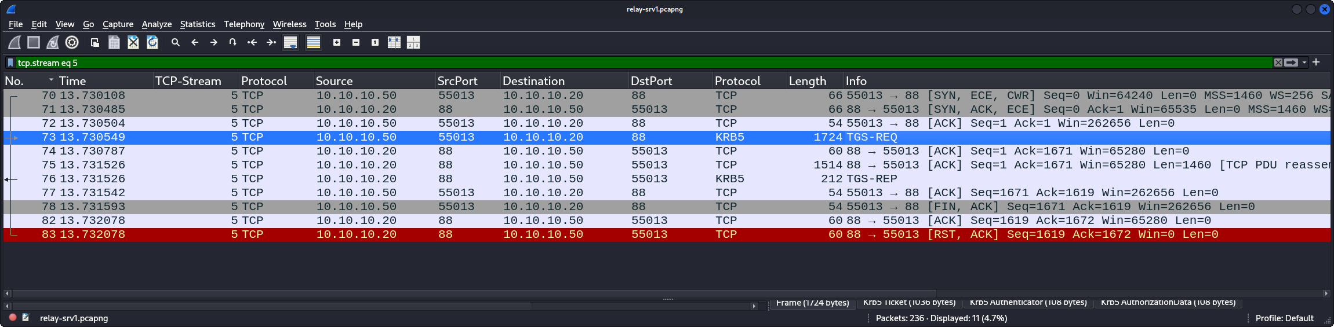
Task: Stop the capture using the square icon
Action: pos(34,42)
